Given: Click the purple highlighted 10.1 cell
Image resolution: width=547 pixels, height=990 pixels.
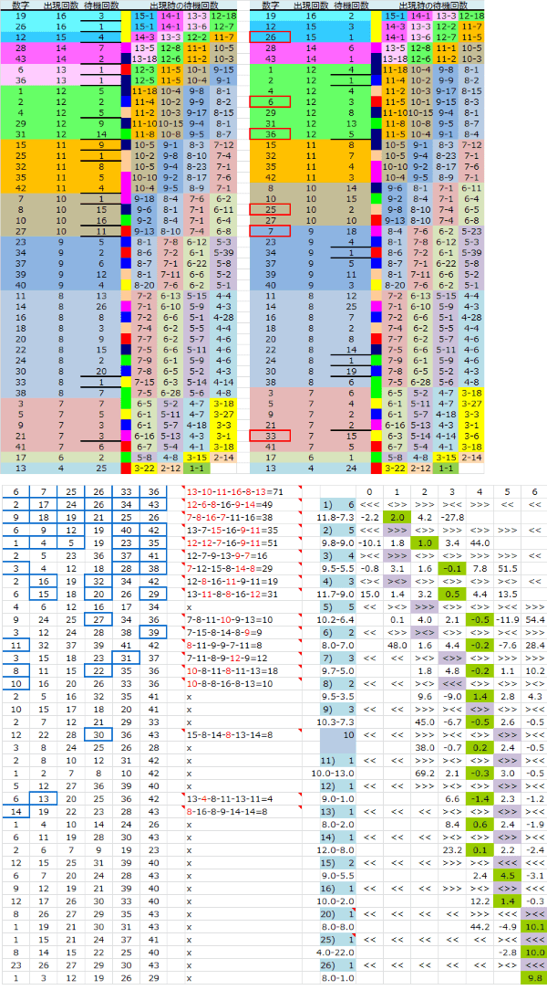Looking at the screenshot, I should [x=533, y=925].
